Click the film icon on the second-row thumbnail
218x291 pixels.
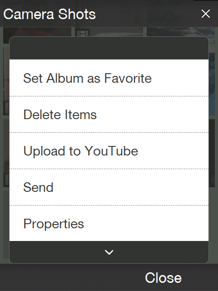7,108
